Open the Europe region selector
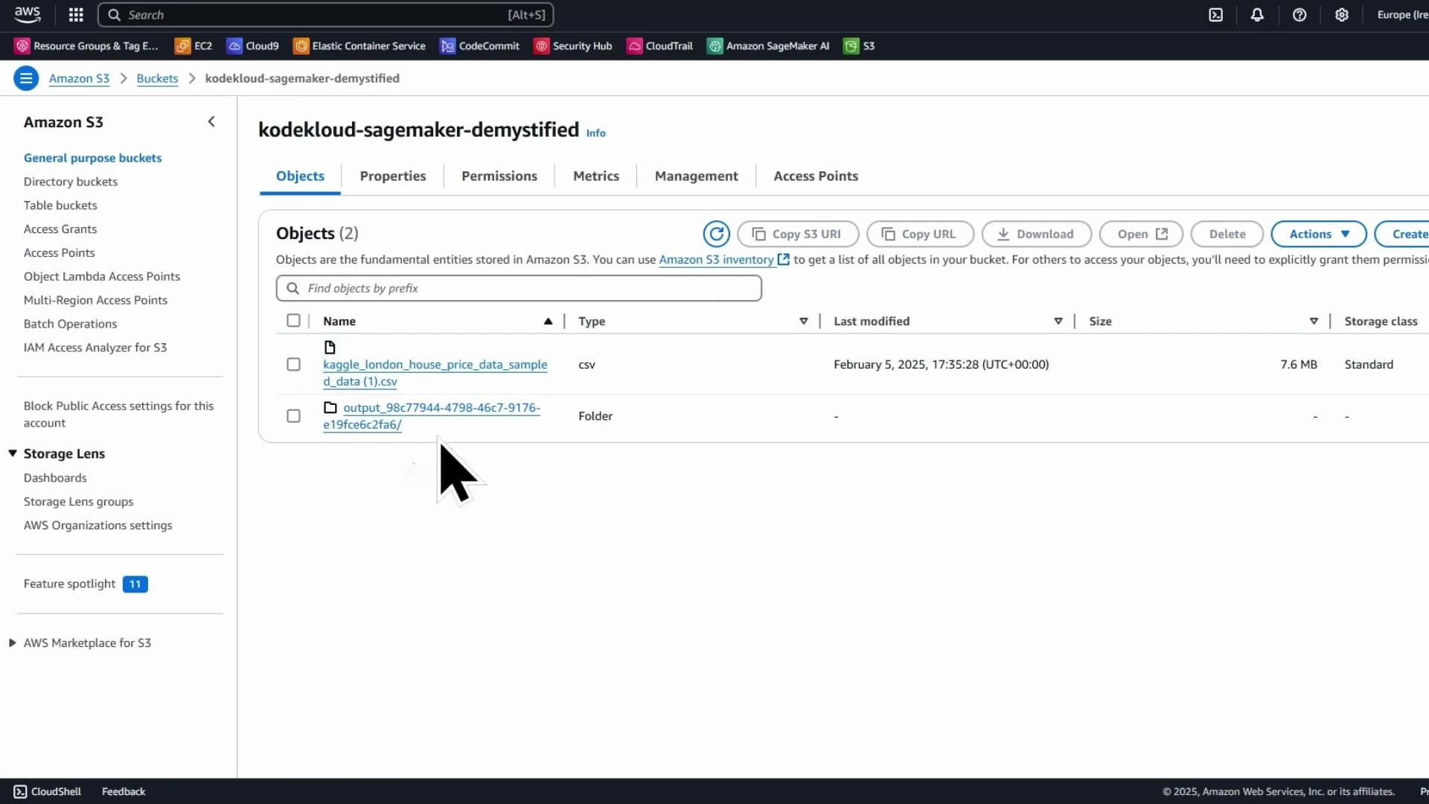Viewport: 1429px width, 804px height. 1402,15
